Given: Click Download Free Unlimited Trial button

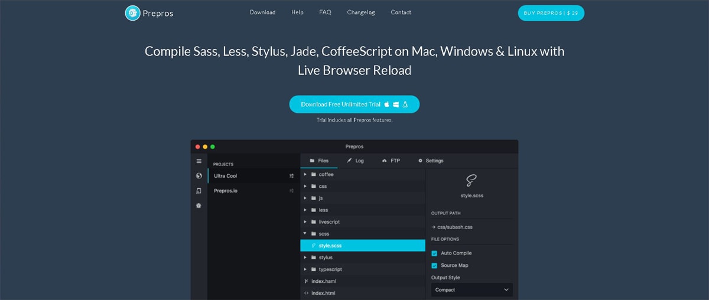Looking at the screenshot, I should [354, 105].
